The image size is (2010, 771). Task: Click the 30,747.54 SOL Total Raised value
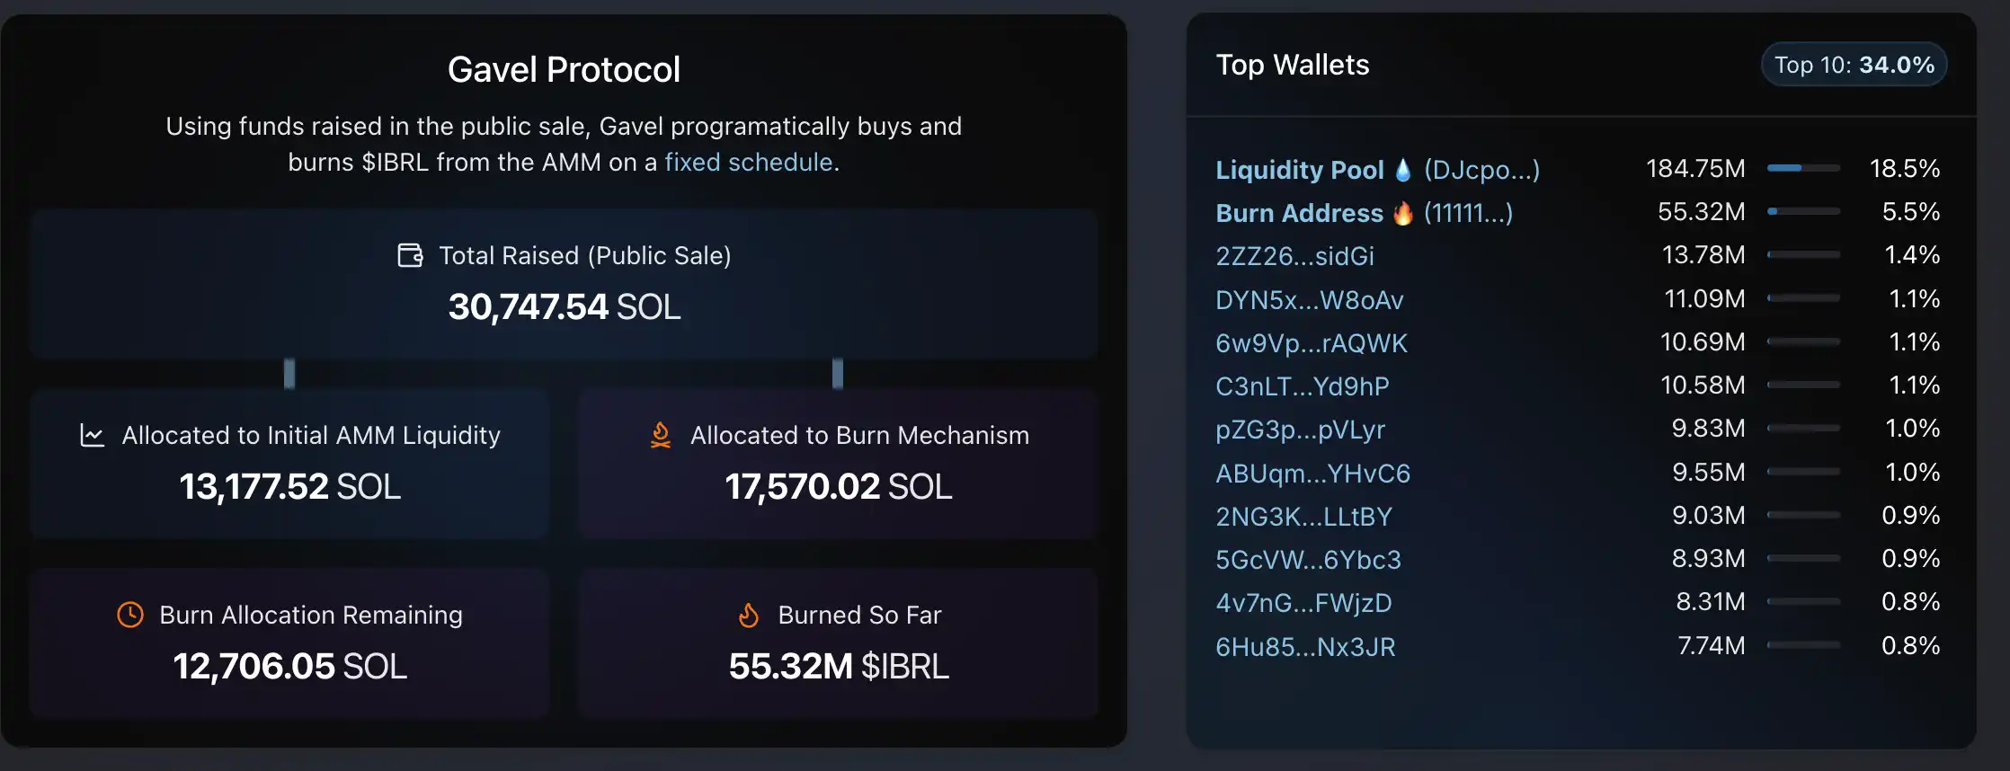[565, 307]
